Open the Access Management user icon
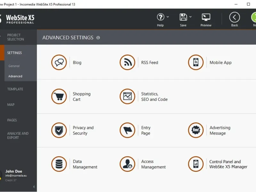 pyautogui.click(x=127, y=164)
